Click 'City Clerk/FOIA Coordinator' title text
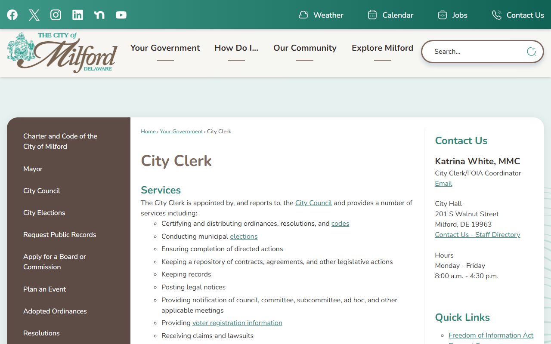Screen dimensions: 551x344 (x=478, y=173)
